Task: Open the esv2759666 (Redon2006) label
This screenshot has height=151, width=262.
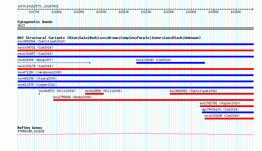Action: point(72,97)
